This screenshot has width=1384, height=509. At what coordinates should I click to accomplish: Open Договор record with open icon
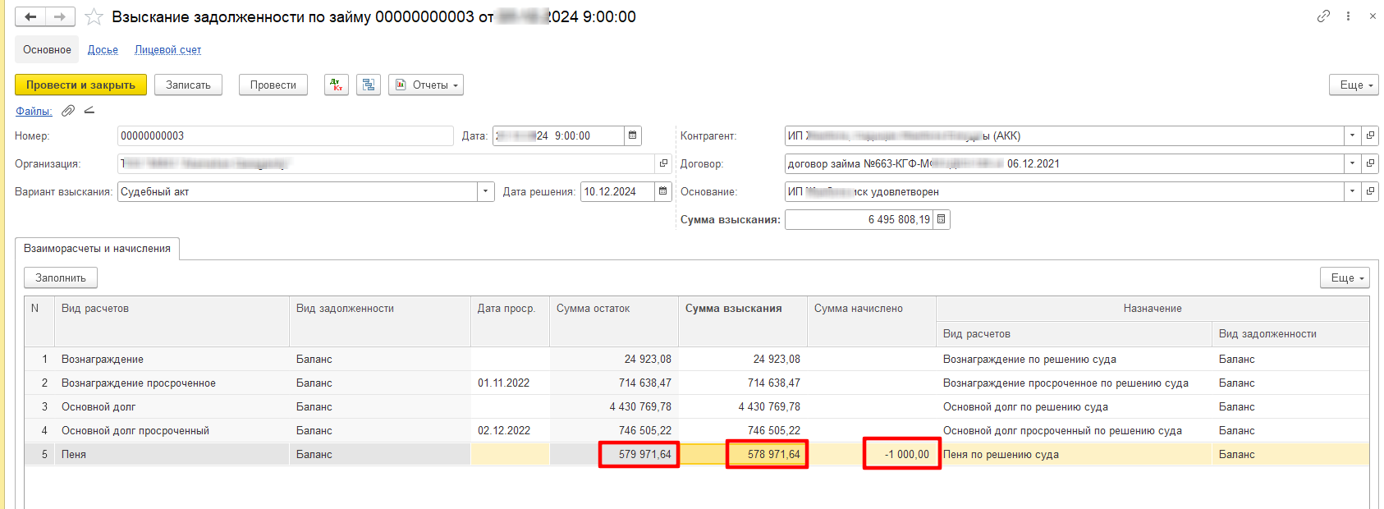point(1370,163)
